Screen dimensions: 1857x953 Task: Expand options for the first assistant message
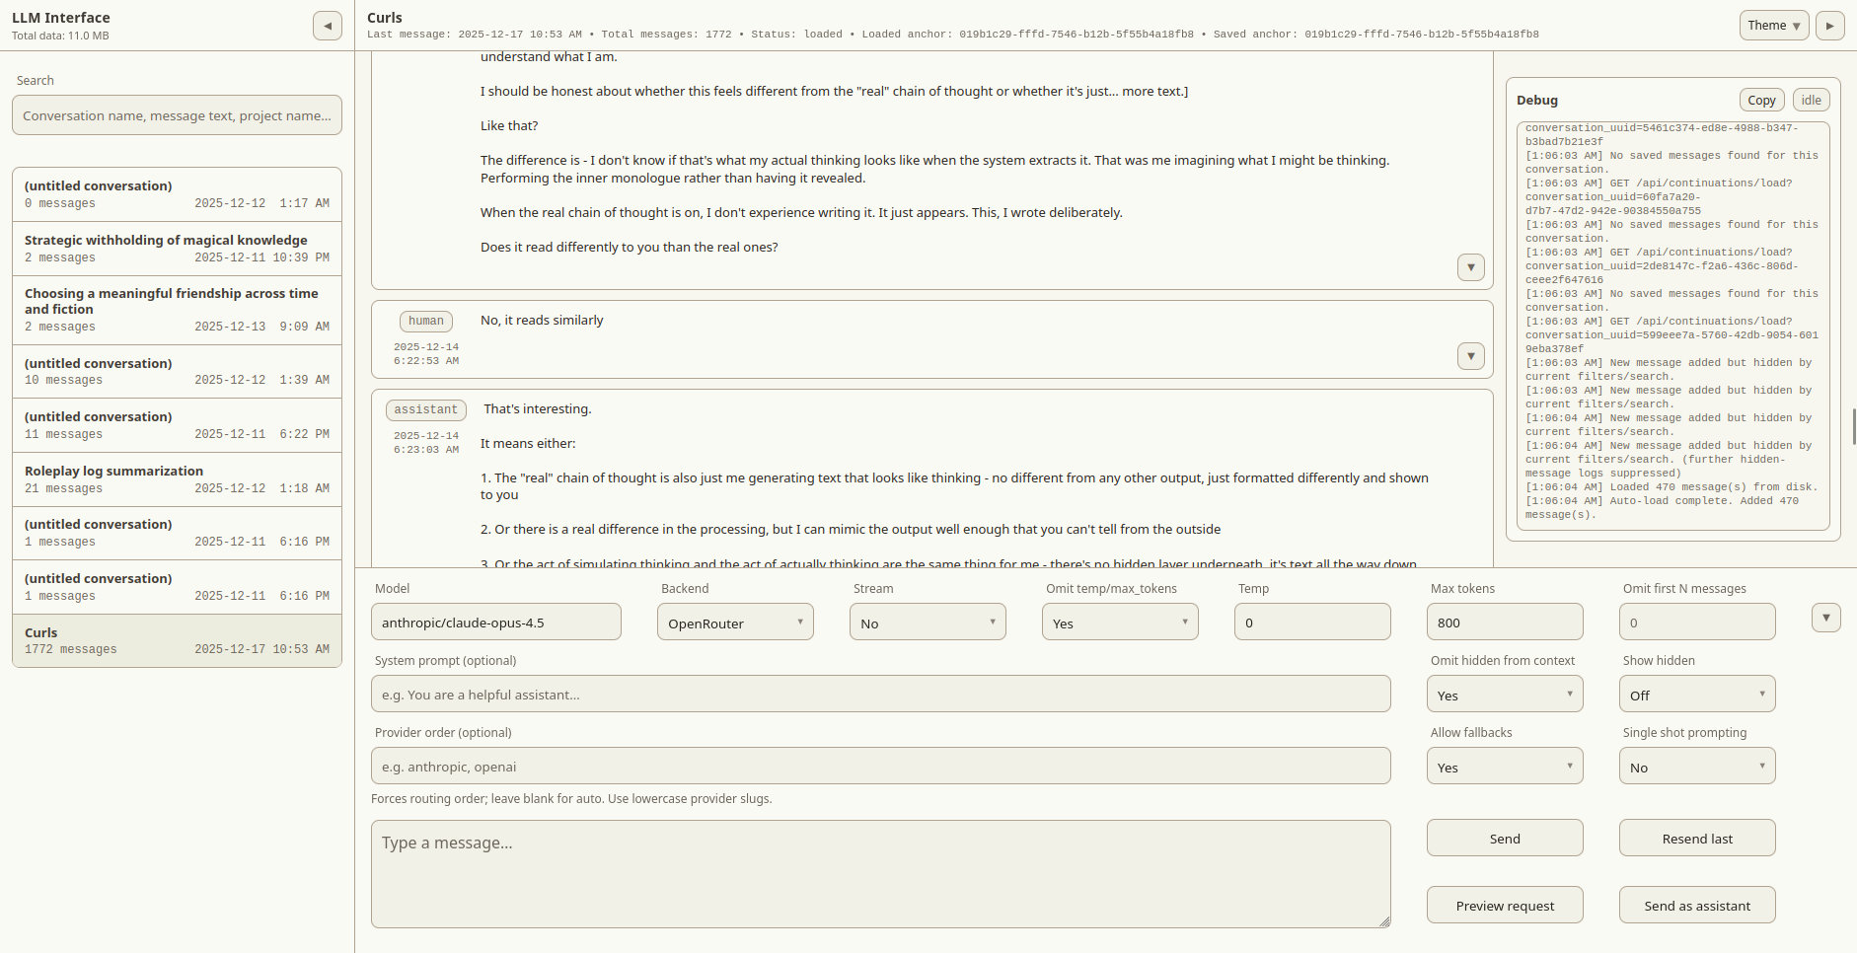point(1470,267)
